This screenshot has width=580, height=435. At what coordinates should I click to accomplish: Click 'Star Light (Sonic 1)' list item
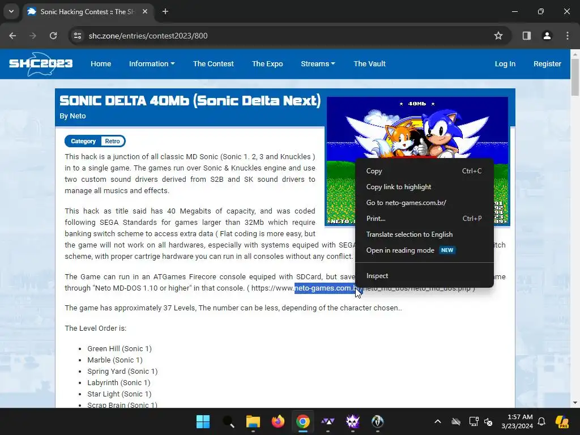pos(119,394)
